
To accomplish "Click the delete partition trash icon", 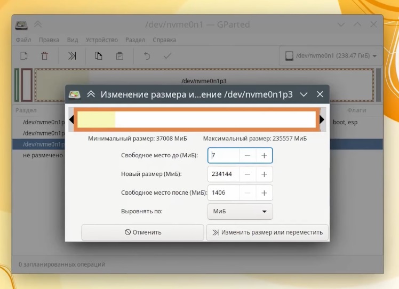I will pyautogui.click(x=44, y=55).
